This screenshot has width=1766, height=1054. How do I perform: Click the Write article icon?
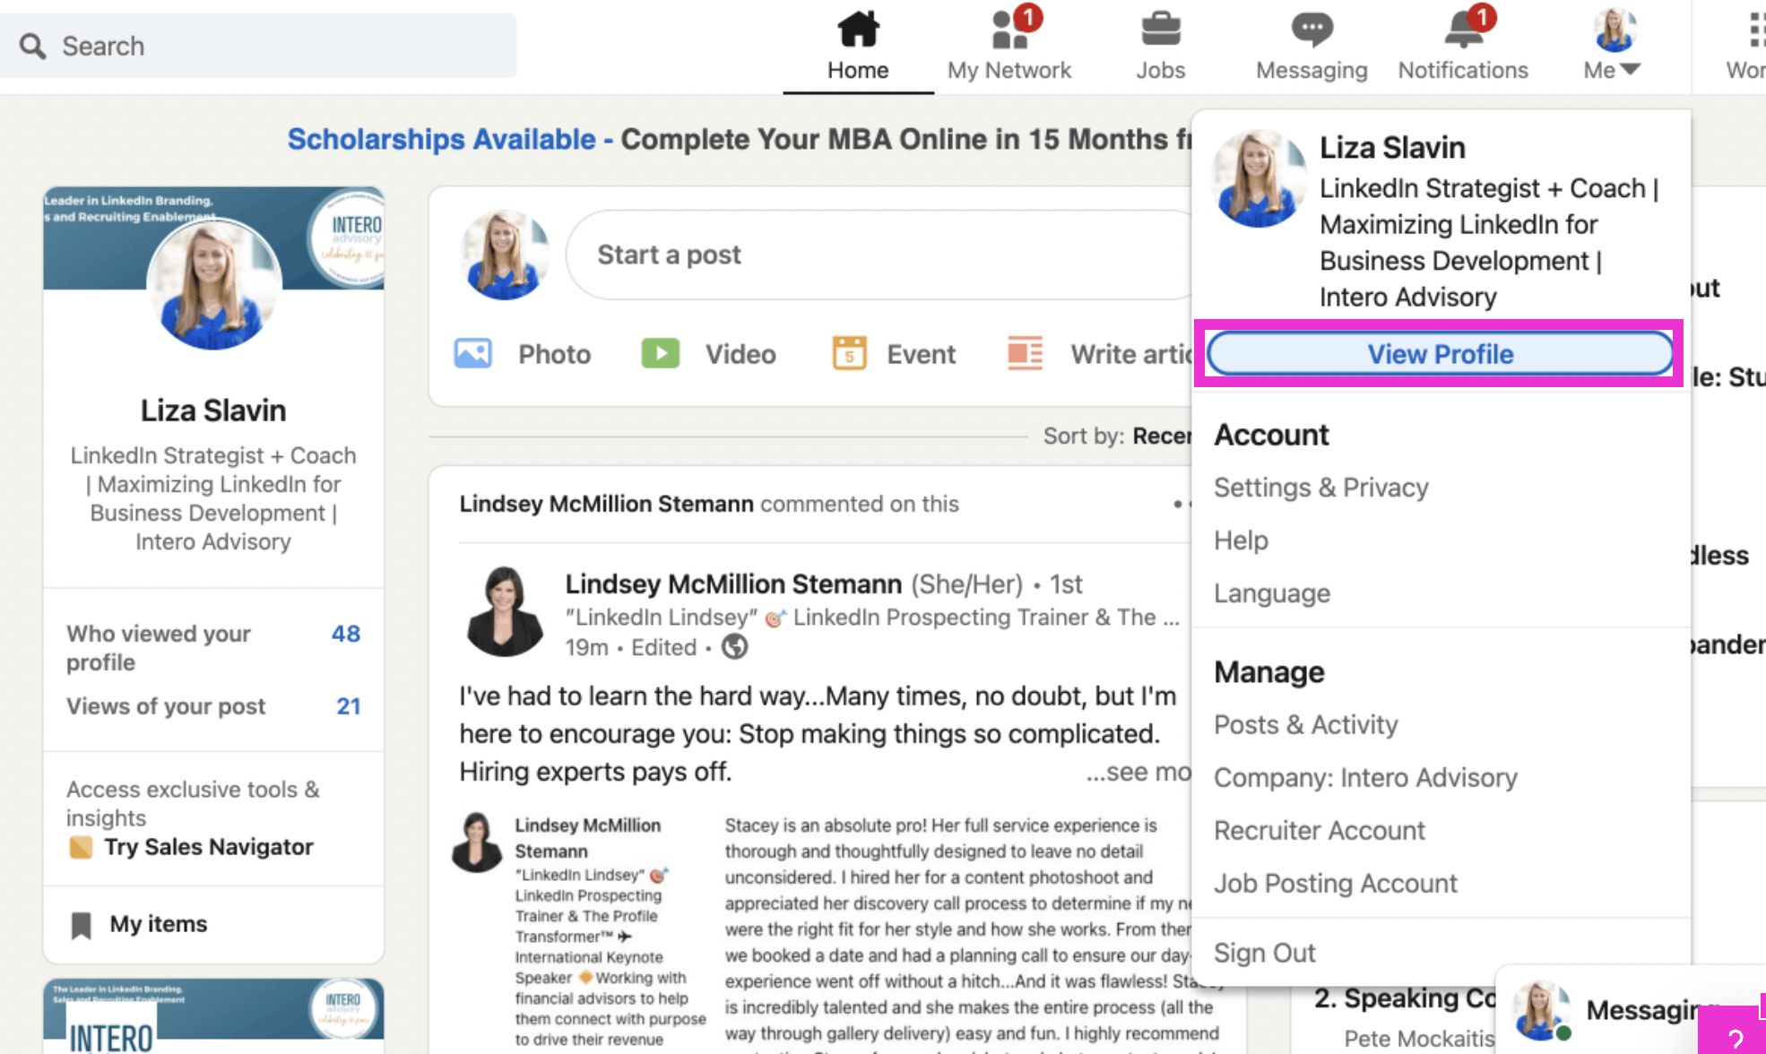pyautogui.click(x=1023, y=353)
